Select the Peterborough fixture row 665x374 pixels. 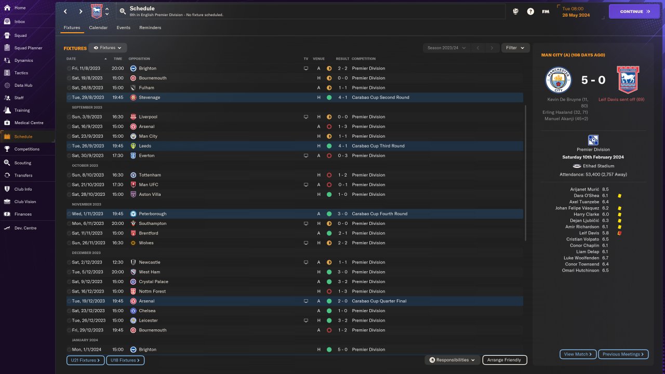[x=295, y=214]
